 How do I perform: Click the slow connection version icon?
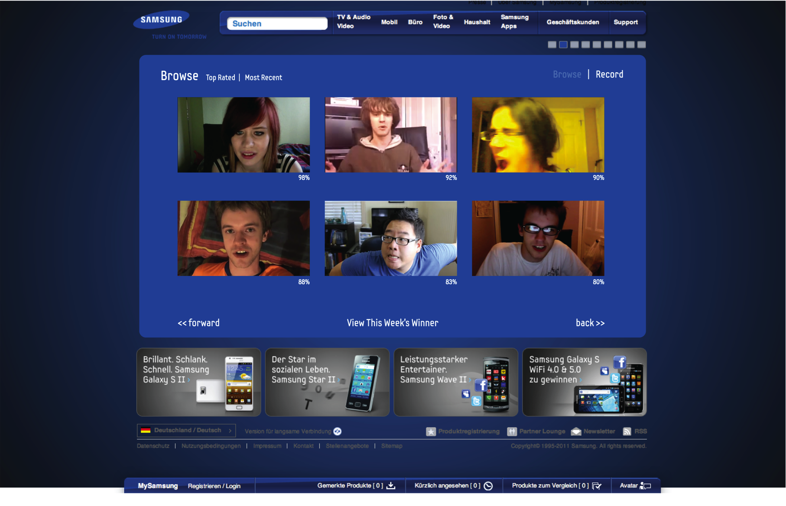(x=338, y=431)
